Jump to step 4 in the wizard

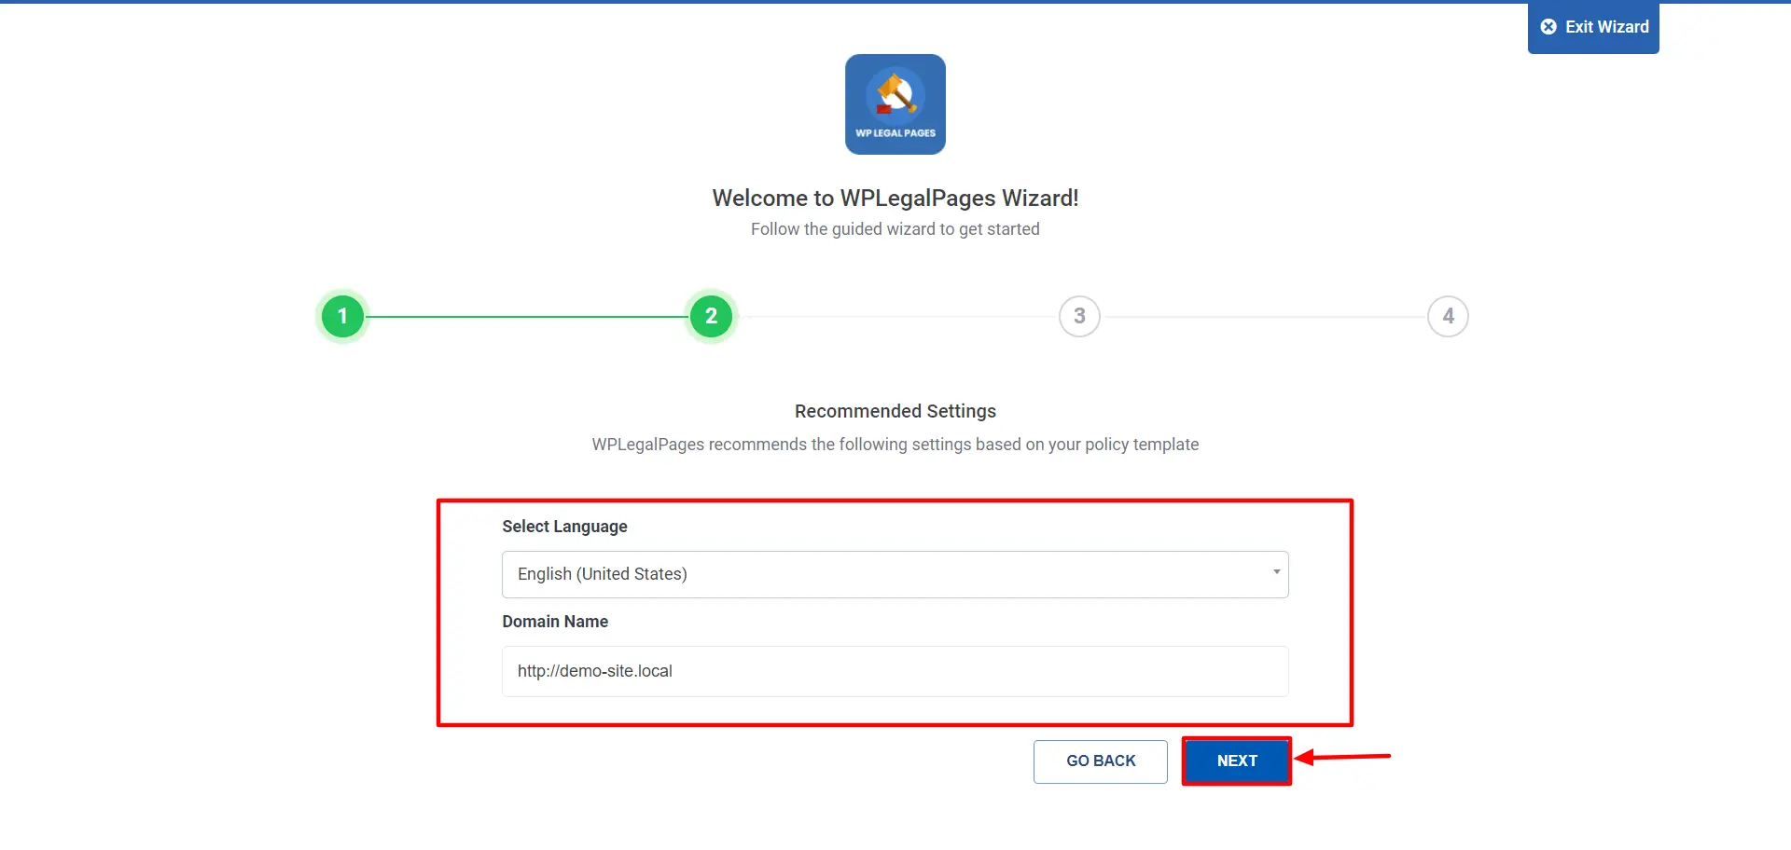[1448, 317]
